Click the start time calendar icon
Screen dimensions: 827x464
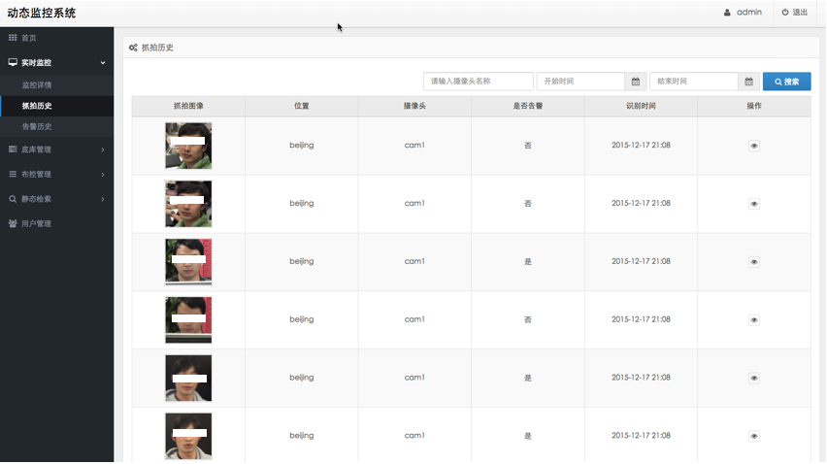click(x=636, y=82)
